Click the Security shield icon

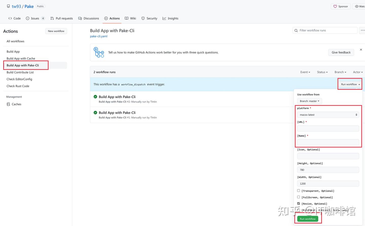pos(143,18)
